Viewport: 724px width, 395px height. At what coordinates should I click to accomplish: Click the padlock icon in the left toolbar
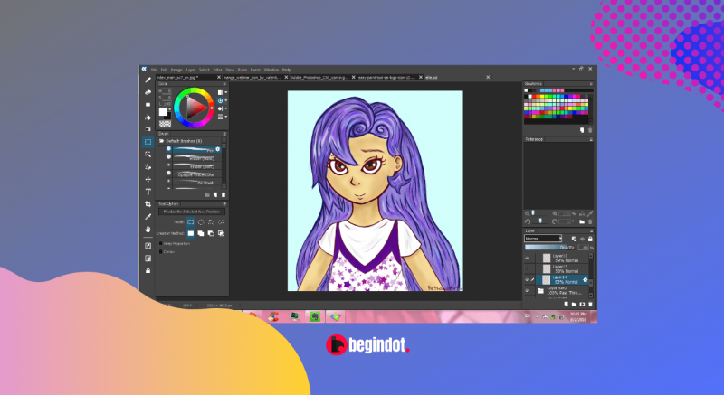(148, 271)
